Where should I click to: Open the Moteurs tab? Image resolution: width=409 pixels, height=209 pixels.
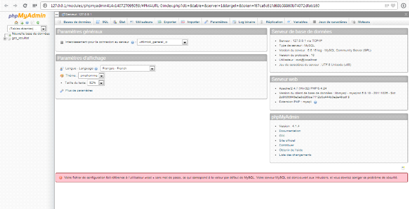(x=361, y=22)
